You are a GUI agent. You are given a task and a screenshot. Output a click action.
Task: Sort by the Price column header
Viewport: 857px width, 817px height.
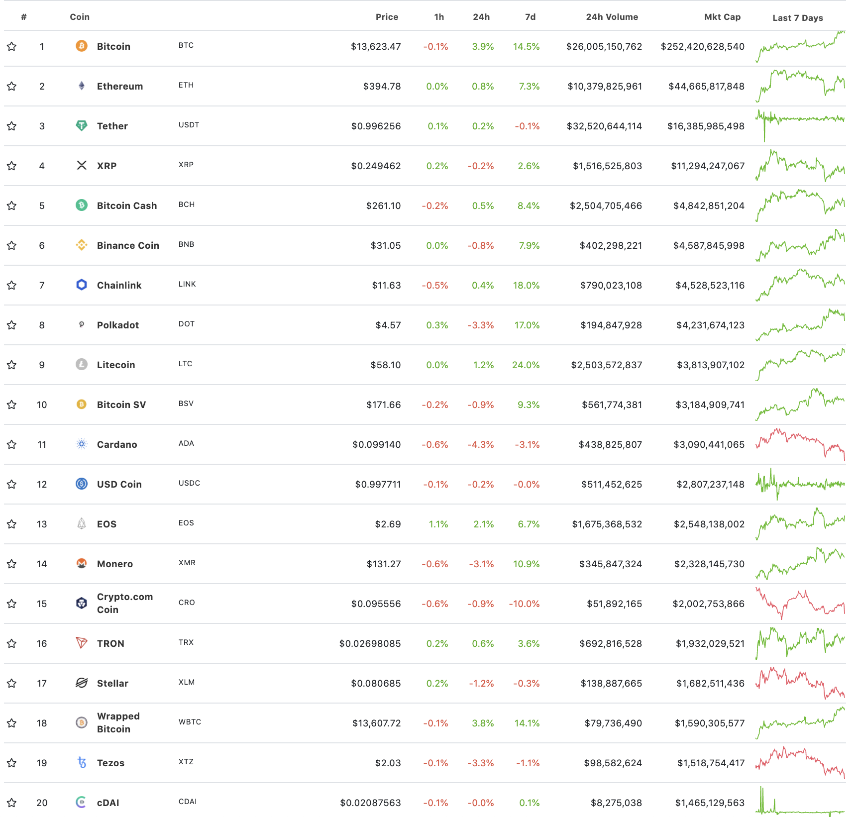(x=387, y=17)
